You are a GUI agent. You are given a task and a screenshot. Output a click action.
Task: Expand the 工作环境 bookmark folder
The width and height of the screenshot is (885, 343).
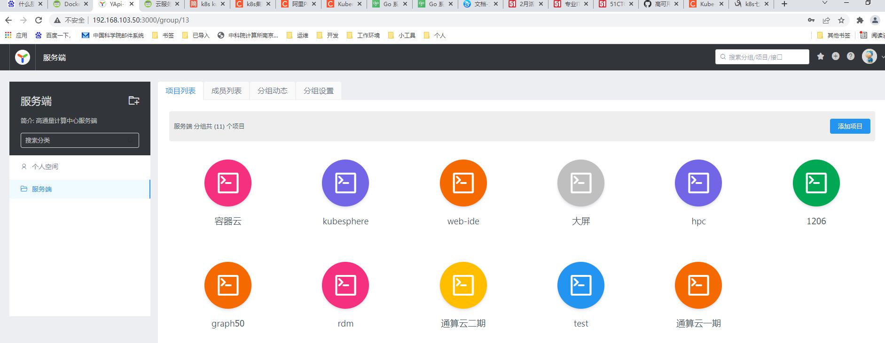pyautogui.click(x=363, y=35)
